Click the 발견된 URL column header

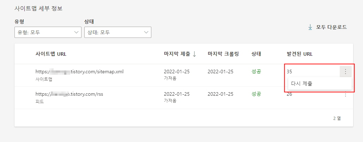(300, 54)
